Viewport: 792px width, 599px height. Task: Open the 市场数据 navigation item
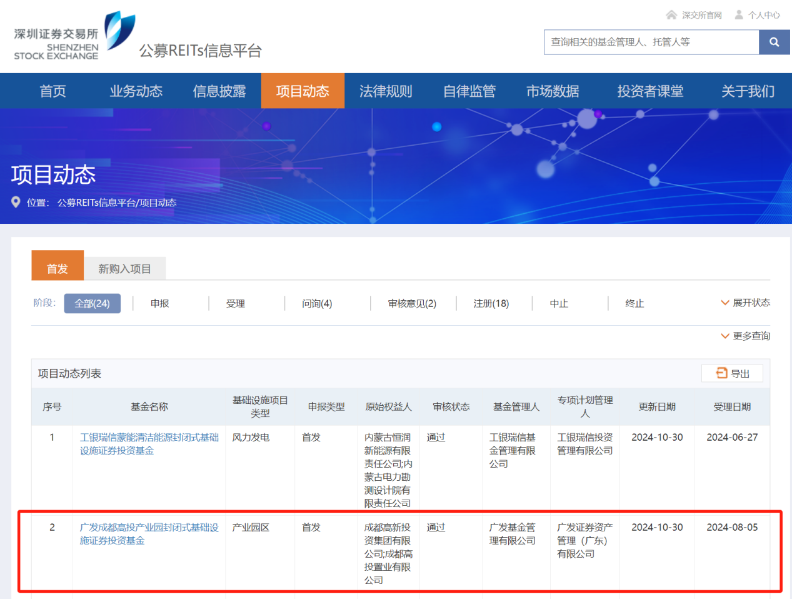(553, 91)
